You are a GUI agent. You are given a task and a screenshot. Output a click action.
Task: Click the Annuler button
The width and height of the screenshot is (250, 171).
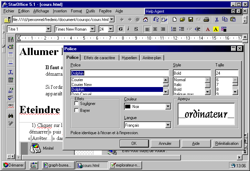pos(165,143)
